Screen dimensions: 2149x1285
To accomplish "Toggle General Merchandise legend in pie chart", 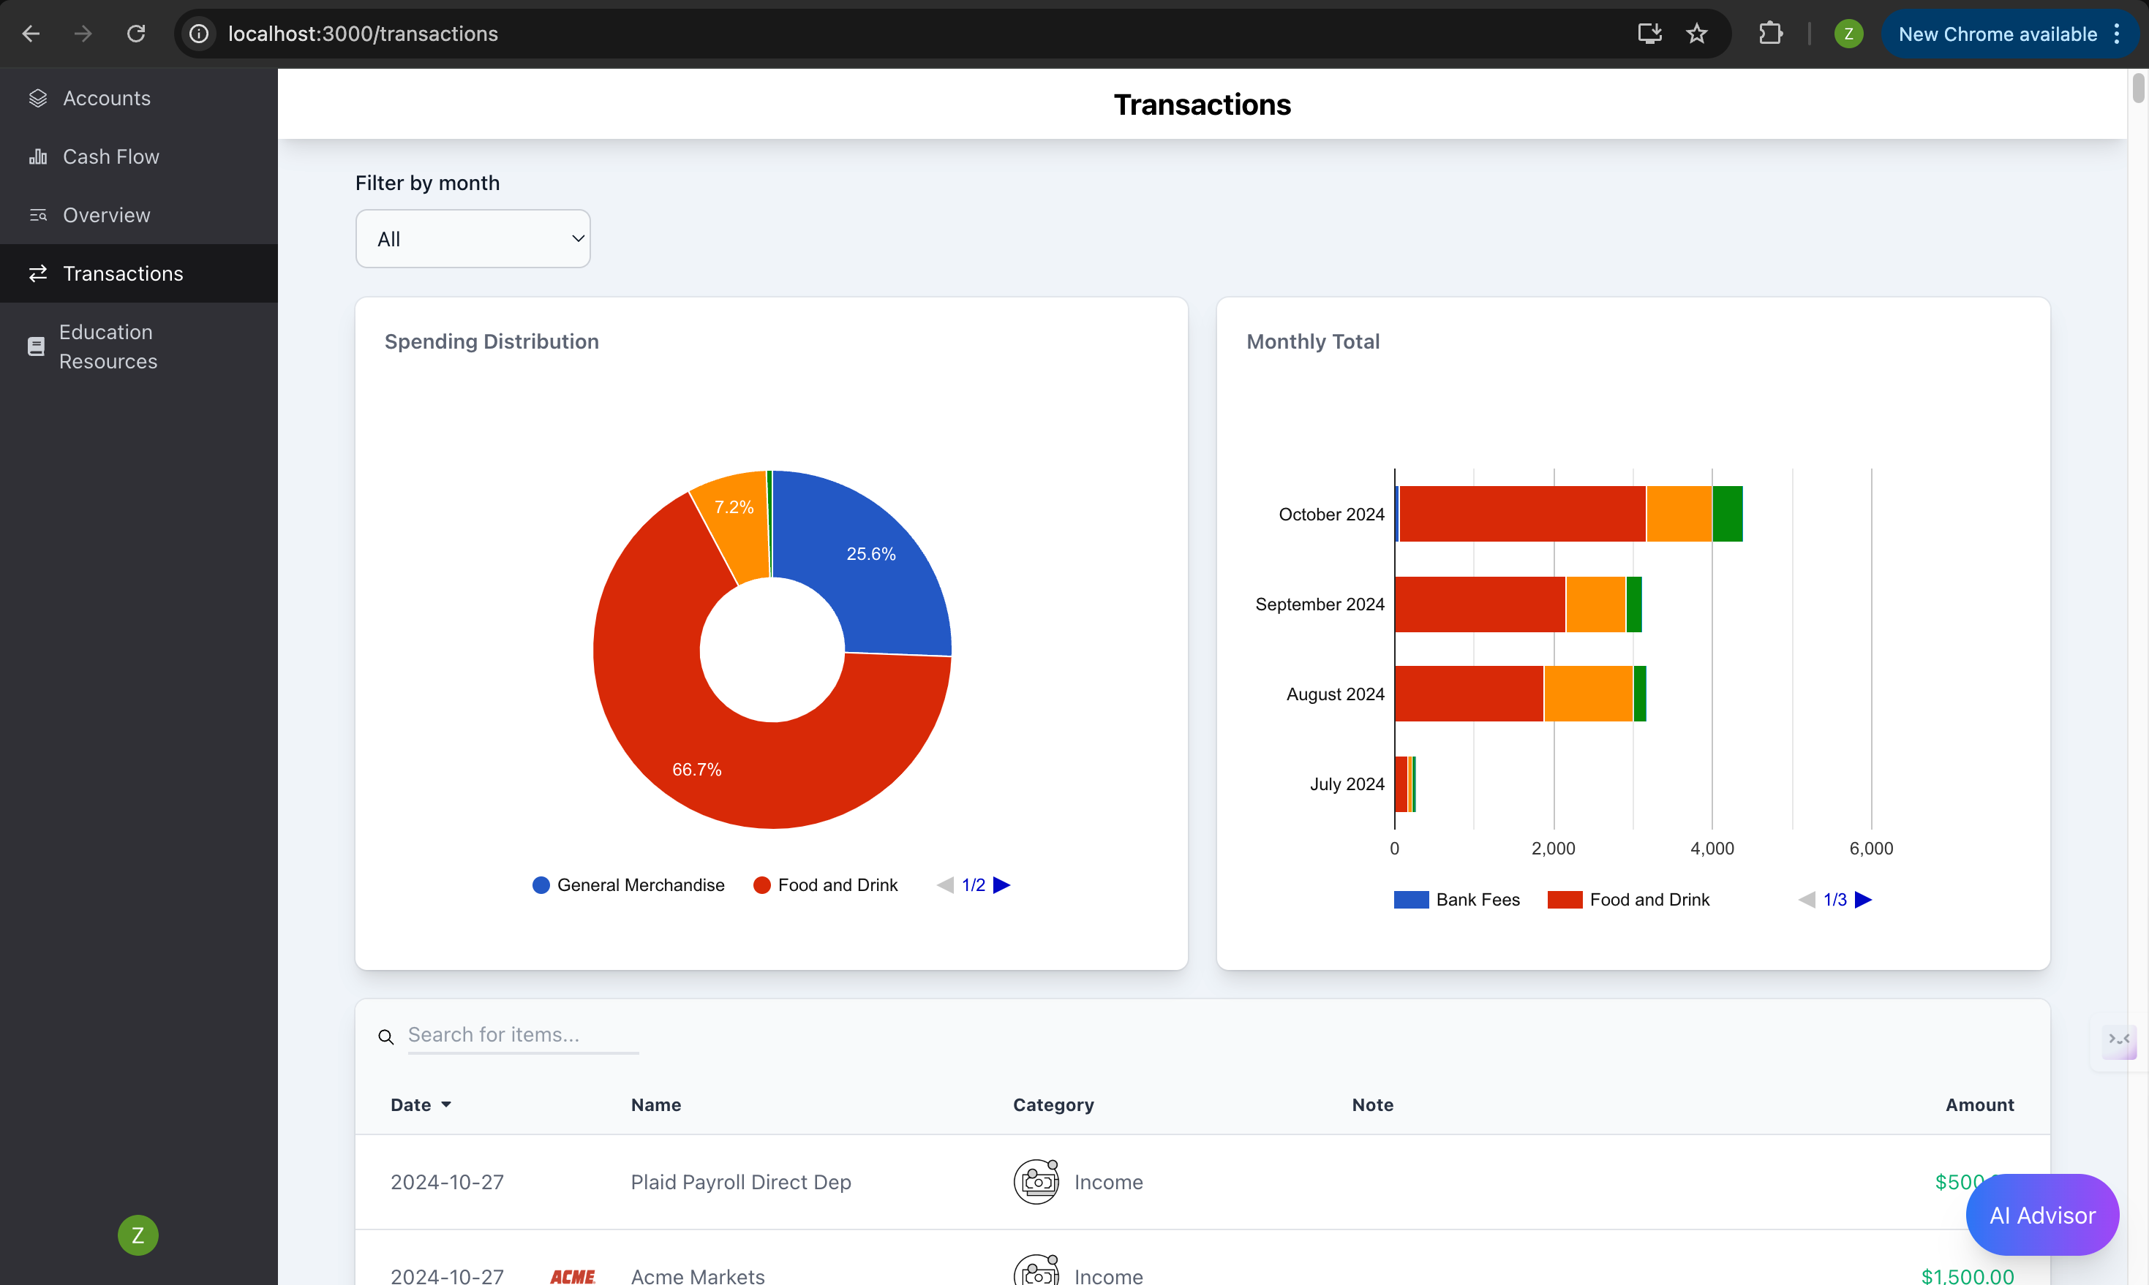I will (x=628, y=885).
